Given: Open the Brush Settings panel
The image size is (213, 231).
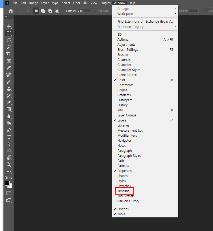Looking at the screenshot, I should click(x=145, y=49).
